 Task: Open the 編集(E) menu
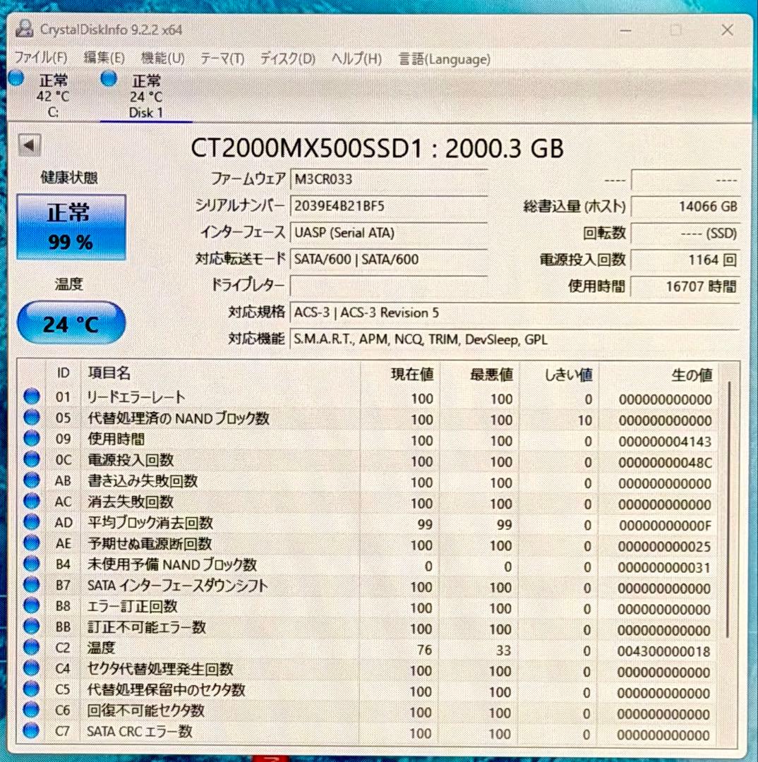click(x=104, y=59)
